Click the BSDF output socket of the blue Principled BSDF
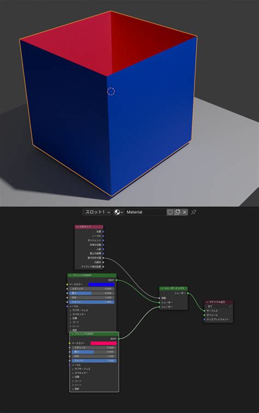Image resolution: width=259 pixels, height=413 pixels. tap(116, 280)
